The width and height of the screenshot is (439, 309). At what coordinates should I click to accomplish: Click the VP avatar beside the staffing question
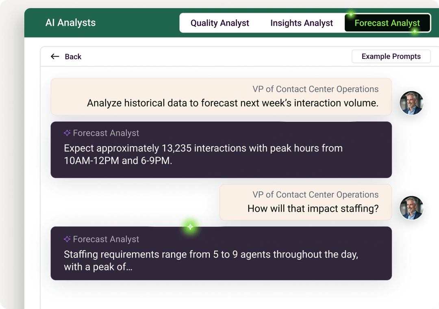click(x=411, y=208)
